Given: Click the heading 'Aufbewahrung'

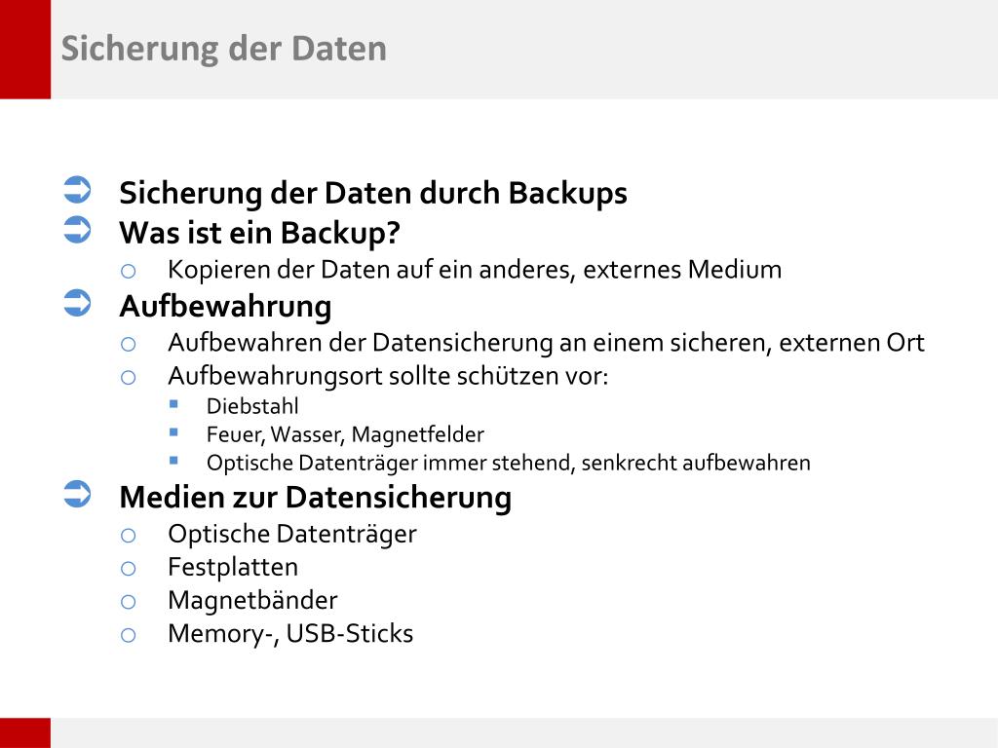Looking at the screenshot, I should [225, 307].
